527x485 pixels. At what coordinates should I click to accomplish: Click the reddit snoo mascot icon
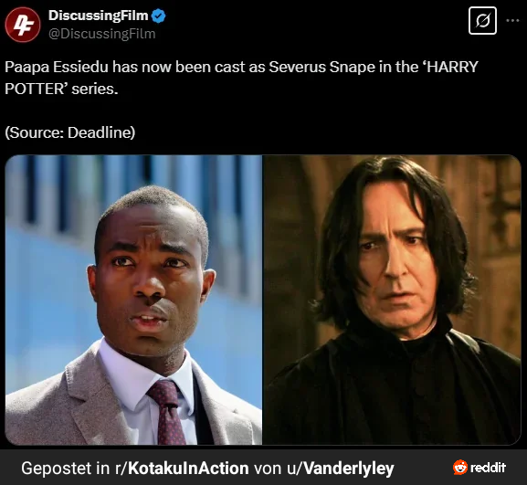click(x=460, y=467)
